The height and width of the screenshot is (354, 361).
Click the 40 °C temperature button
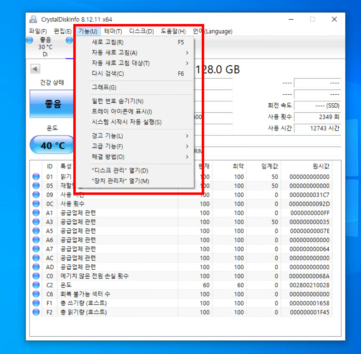[x=52, y=145]
